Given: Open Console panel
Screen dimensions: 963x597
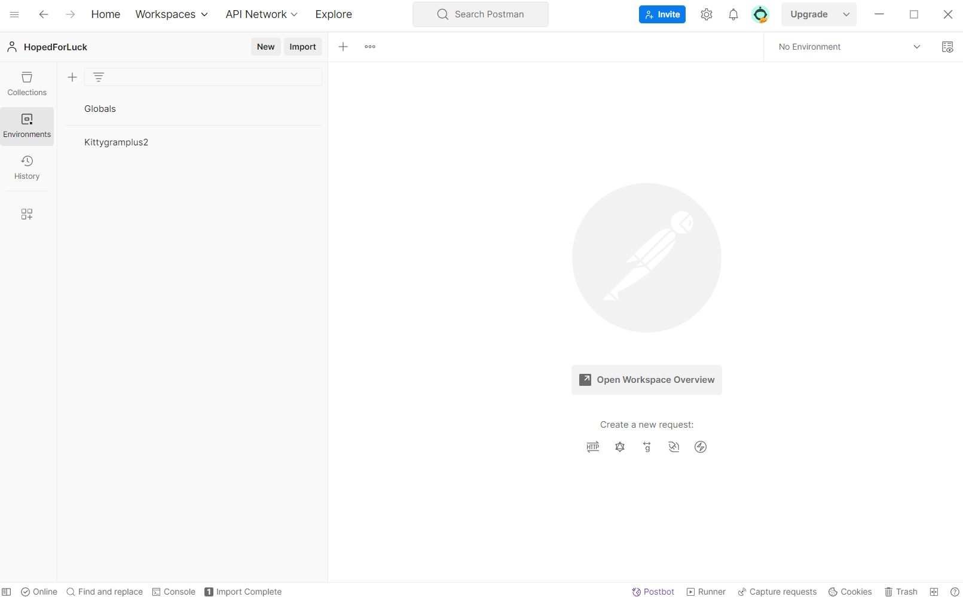Looking at the screenshot, I should 174,592.
